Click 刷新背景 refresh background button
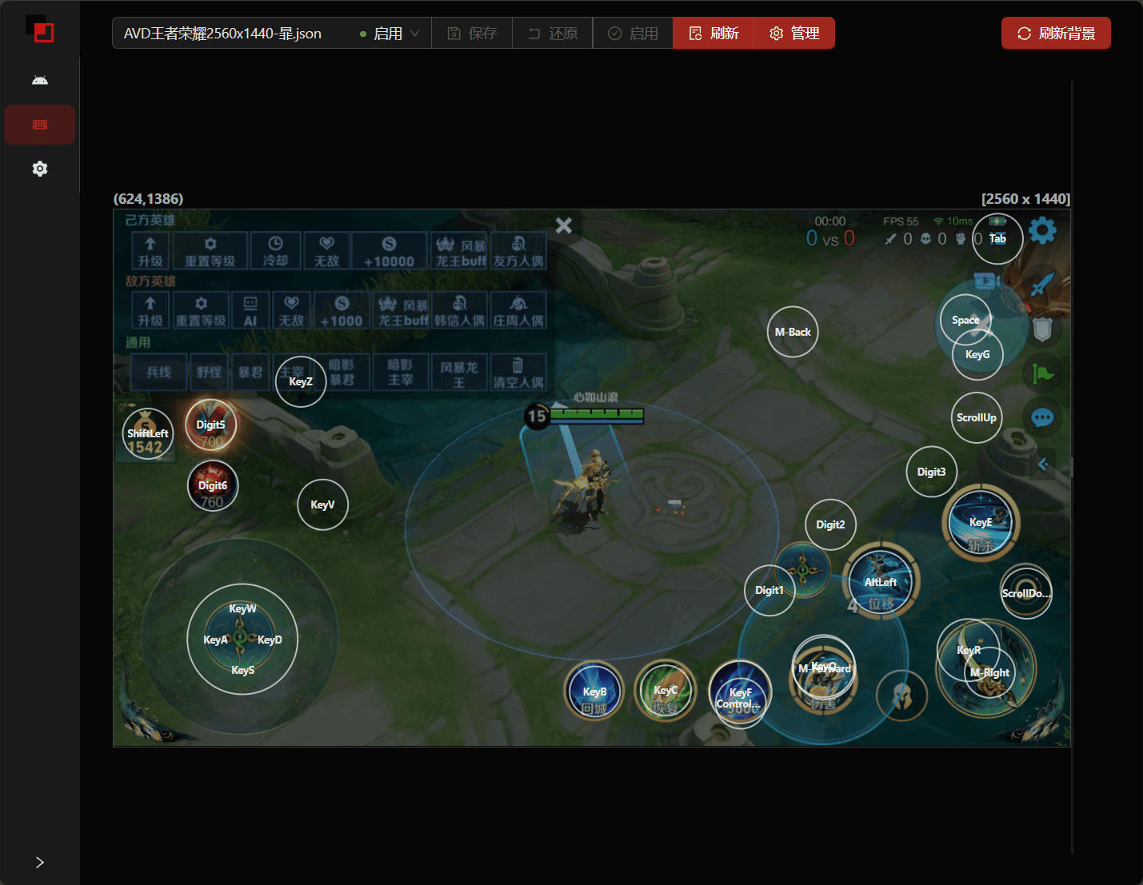1143x885 pixels. (1056, 34)
